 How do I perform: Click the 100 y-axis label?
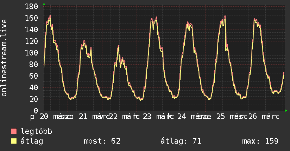(x=31, y=53)
